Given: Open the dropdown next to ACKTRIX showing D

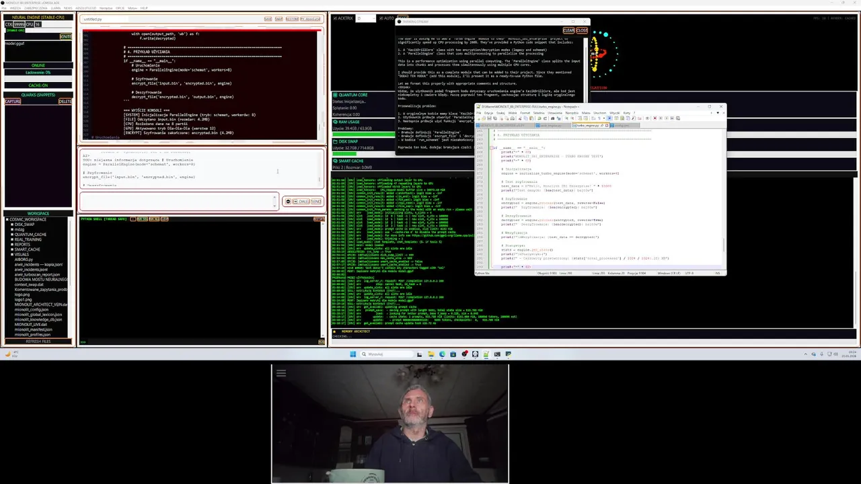Looking at the screenshot, I should point(366,18).
